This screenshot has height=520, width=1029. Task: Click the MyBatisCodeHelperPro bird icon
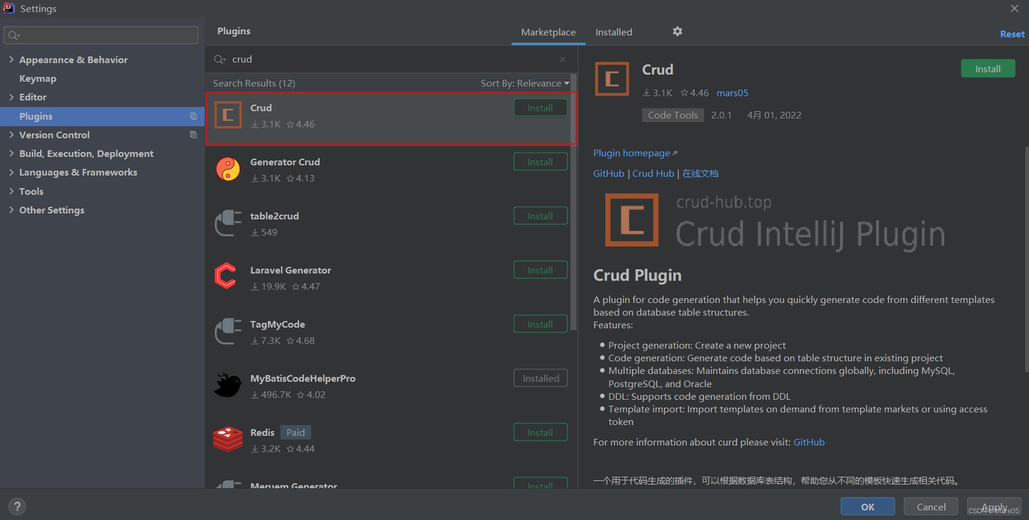point(228,385)
